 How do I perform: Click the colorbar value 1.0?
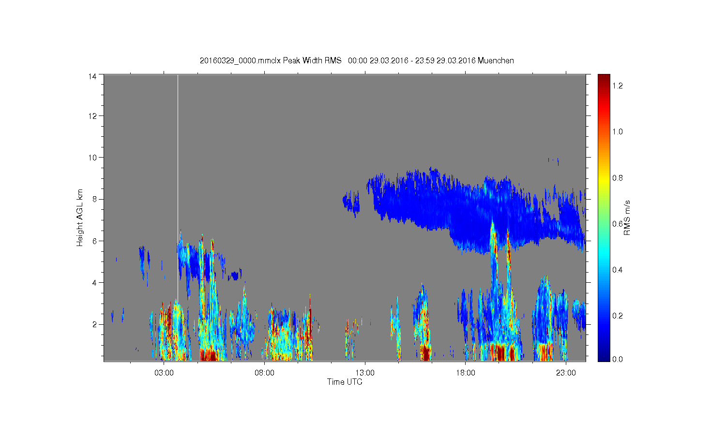[618, 131]
